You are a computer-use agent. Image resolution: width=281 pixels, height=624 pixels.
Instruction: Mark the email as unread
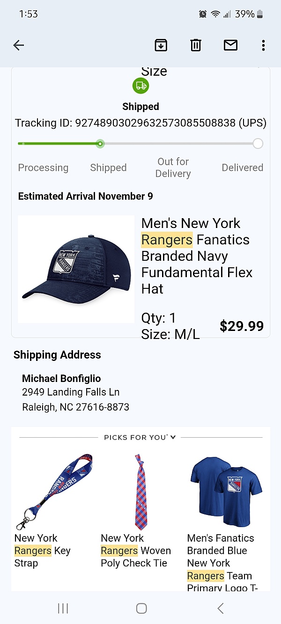[230, 45]
